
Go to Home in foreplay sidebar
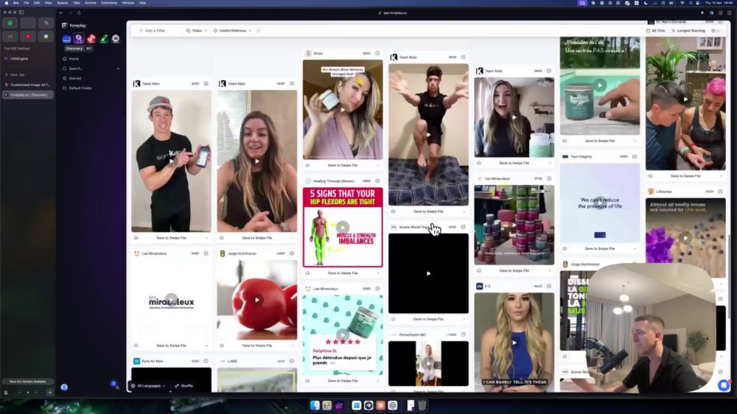tap(74, 59)
